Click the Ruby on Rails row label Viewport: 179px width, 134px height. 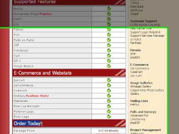[x=23, y=40]
